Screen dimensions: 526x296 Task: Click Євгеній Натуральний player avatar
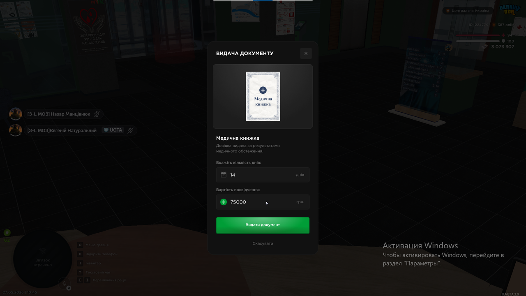pos(16,130)
